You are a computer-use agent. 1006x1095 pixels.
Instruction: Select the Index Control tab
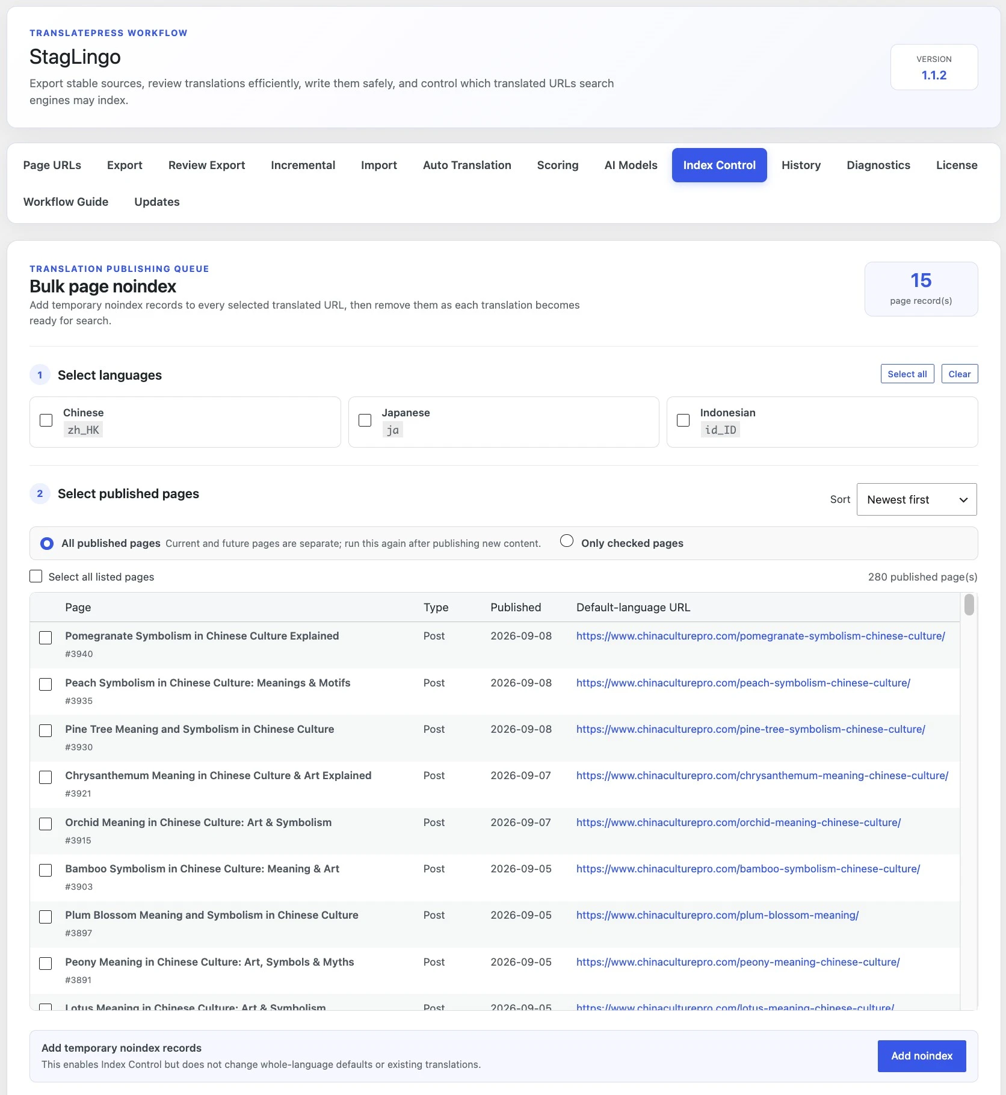tap(719, 165)
